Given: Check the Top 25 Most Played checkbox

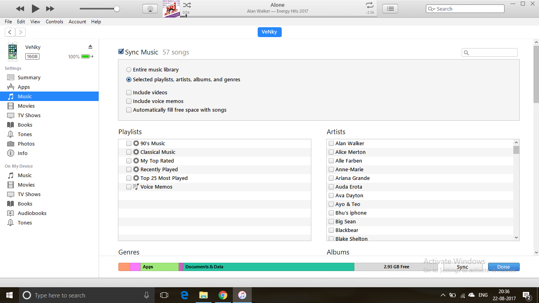Looking at the screenshot, I should (129, 178).
